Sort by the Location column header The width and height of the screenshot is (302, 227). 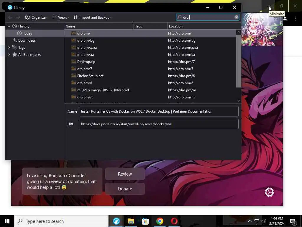point(204,26)
